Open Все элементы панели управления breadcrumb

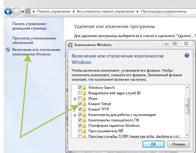105,11
